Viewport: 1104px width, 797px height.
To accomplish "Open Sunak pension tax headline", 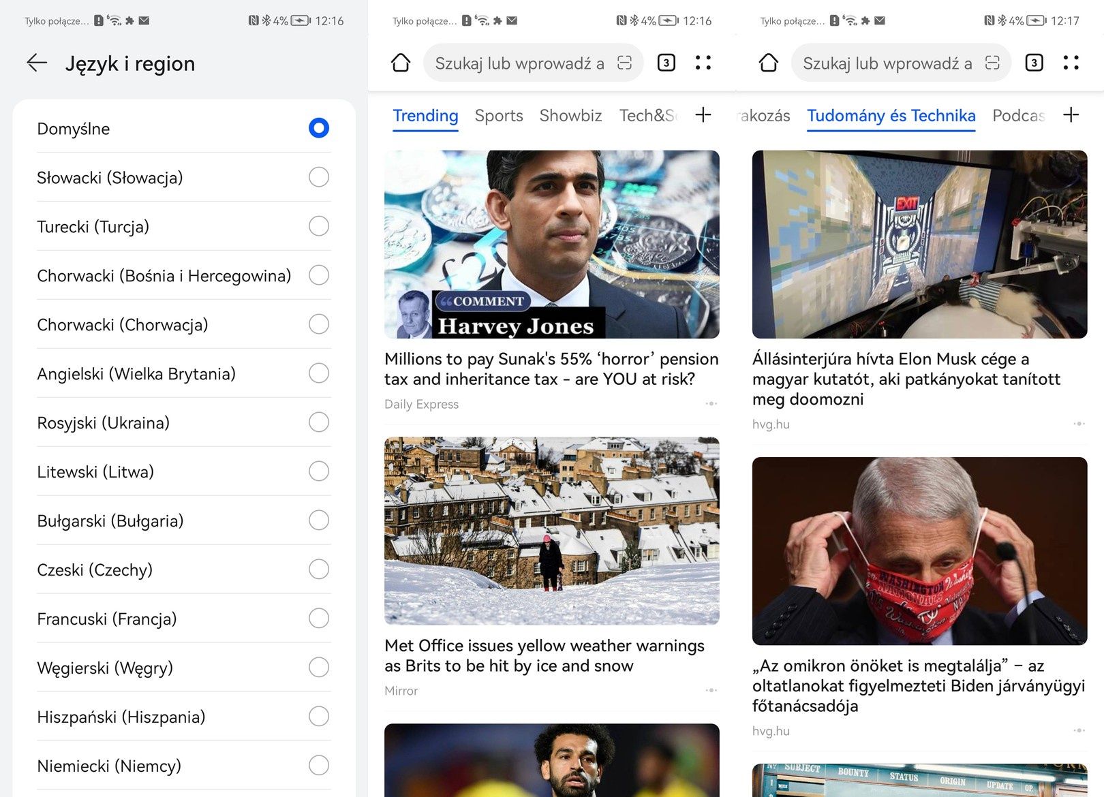I will point(551,369).
